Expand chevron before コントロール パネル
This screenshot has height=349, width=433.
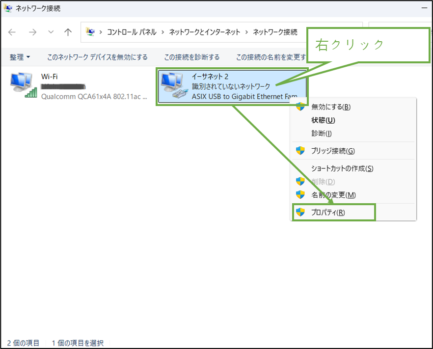(101, 32)
